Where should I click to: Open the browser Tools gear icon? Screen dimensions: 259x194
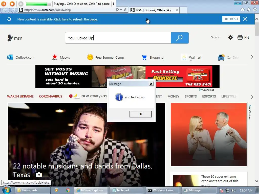click(255, 10)
